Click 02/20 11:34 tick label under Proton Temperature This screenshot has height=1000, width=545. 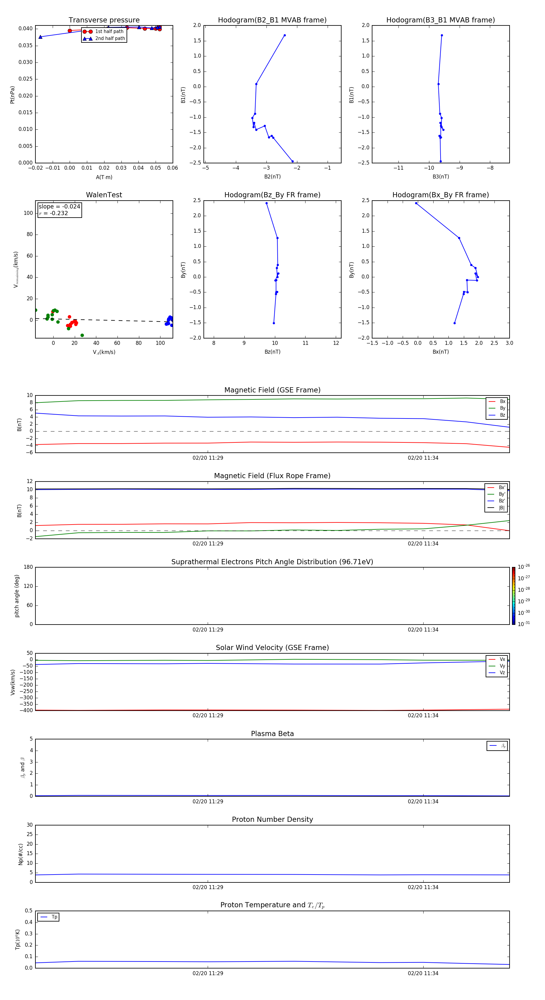[423, 973]
